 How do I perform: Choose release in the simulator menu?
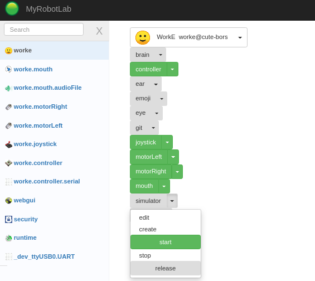click(166, 268)
